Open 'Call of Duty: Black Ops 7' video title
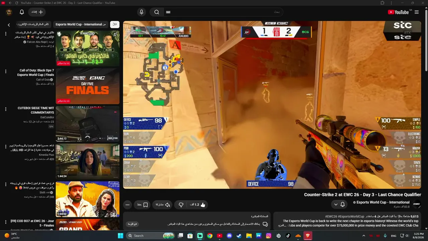Image resolution: width=428 pixels, height=241 pixels. tap(35, 73)
